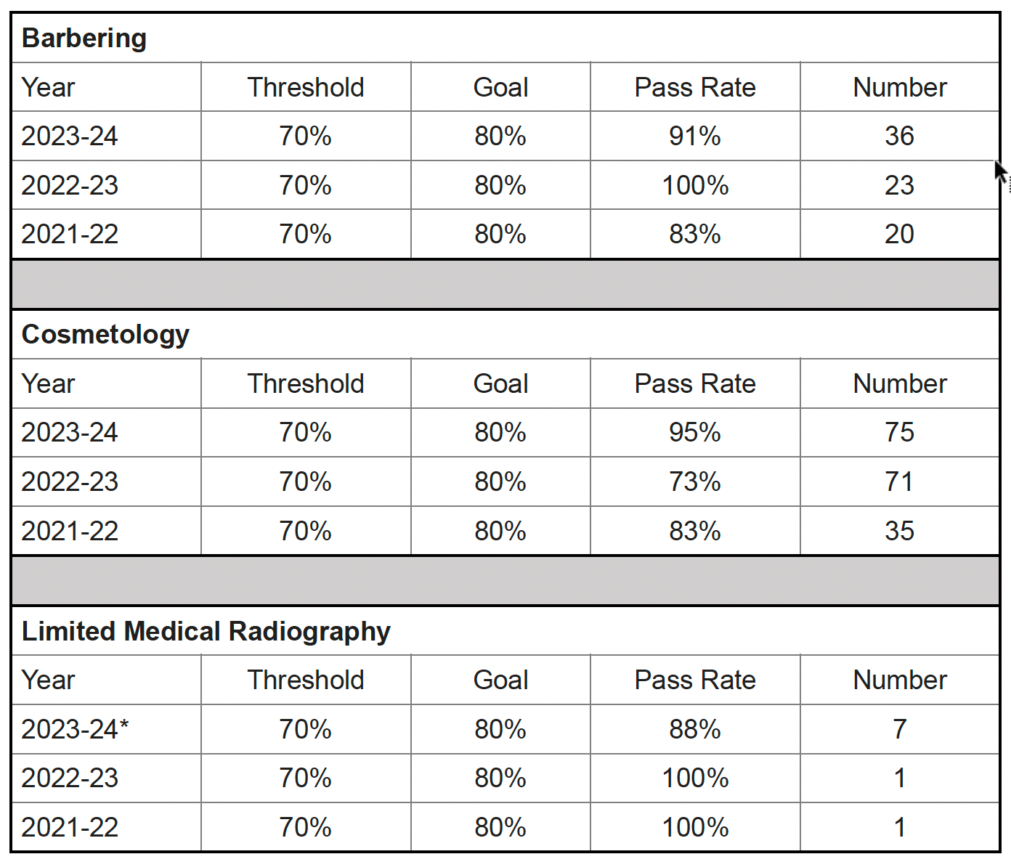The image size is (1011, 862).
Task: Click the Year header in Barbering table
Action: 48,88
